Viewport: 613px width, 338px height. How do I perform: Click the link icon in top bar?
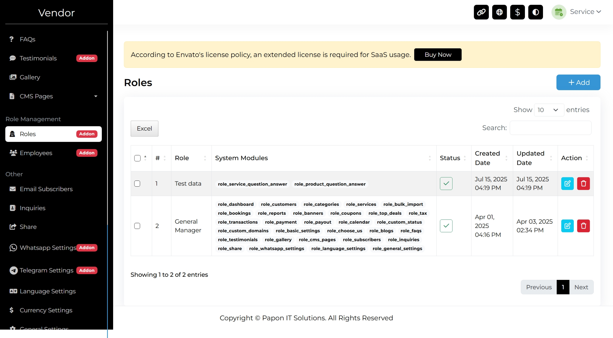(x=481, y=12)
